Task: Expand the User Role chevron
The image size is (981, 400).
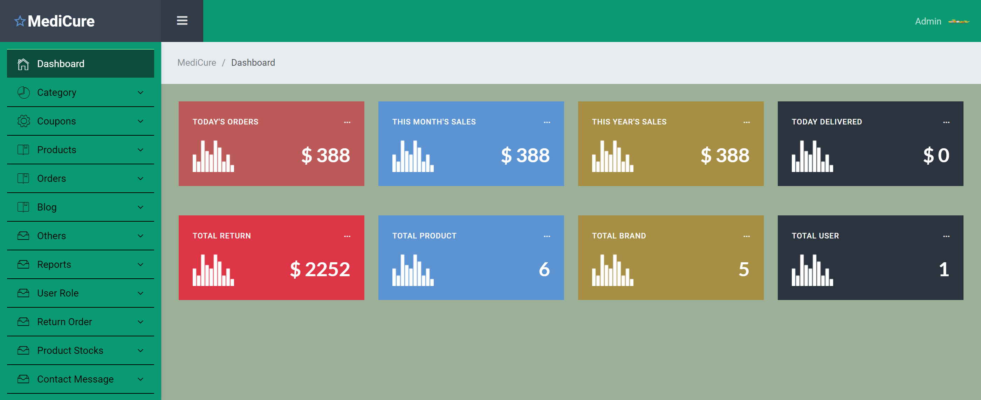Action: 140,293
